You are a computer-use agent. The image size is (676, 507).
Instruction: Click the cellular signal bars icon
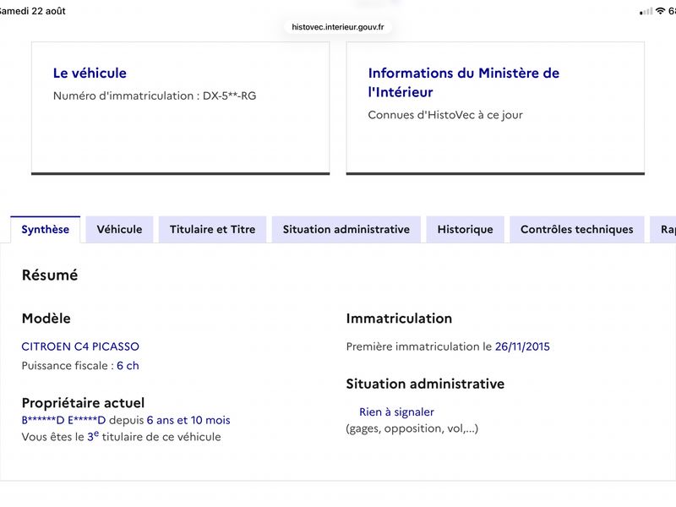646,12
